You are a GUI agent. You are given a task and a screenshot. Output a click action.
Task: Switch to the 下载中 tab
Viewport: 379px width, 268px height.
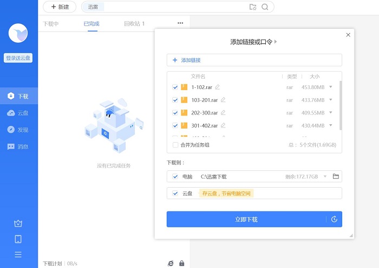tap(51, 24)
